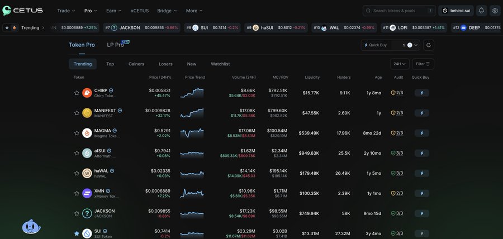Star haWAL for watchlist
The image size is (503, 239).
[x=77, y=173]
